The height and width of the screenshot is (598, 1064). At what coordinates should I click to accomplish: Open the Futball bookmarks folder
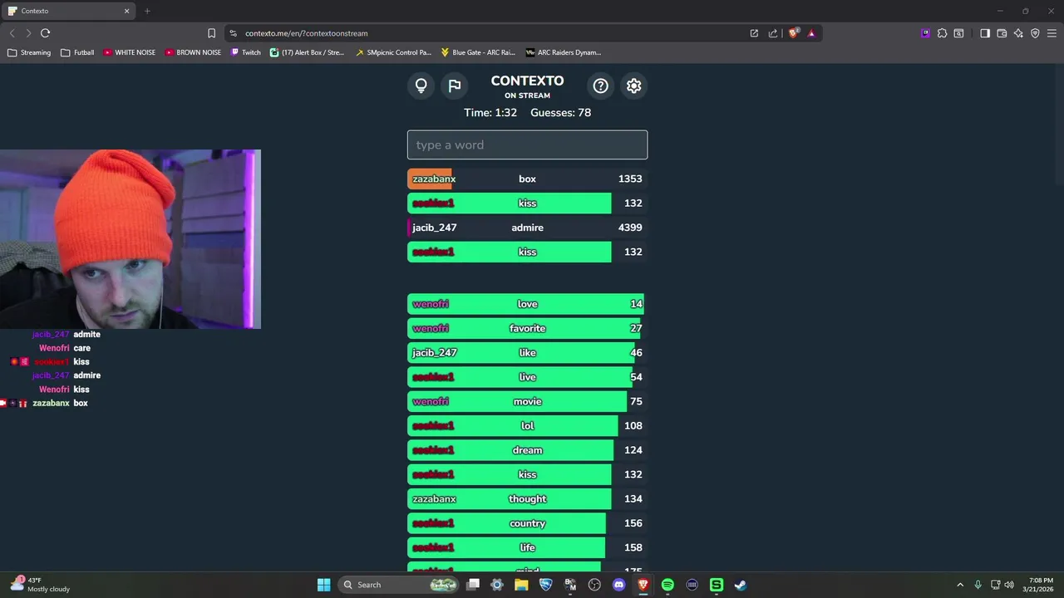[x=77, y=52]
